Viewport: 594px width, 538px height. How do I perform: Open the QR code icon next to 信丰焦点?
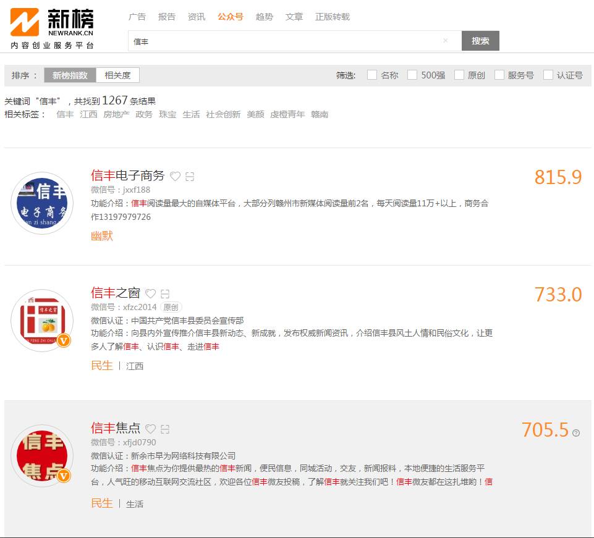[165, 429]
